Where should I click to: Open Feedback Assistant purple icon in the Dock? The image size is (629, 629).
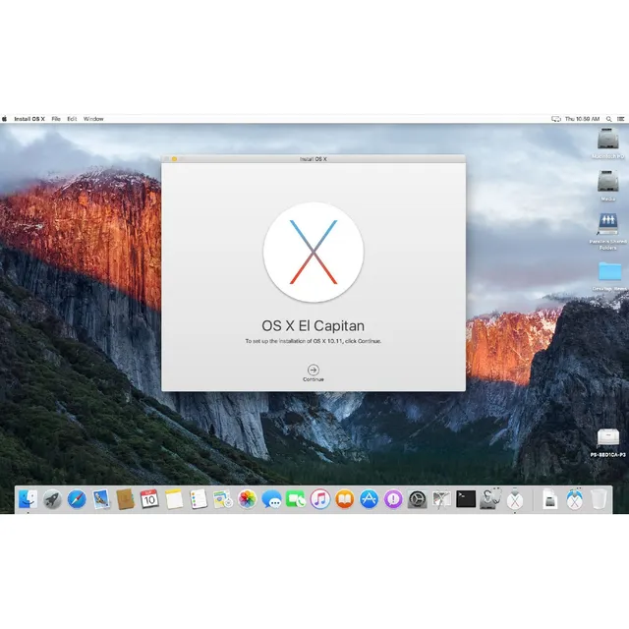(393, 499)
